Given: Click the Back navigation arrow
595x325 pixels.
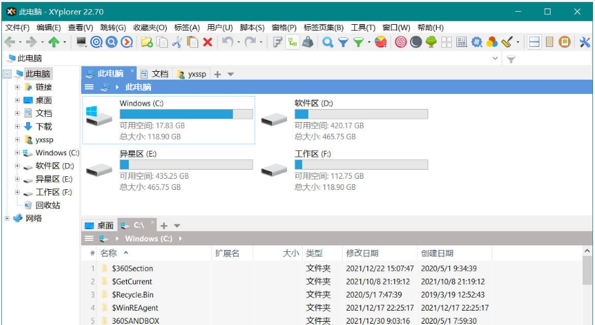Looking at the screenshot, I should [10, 42].
